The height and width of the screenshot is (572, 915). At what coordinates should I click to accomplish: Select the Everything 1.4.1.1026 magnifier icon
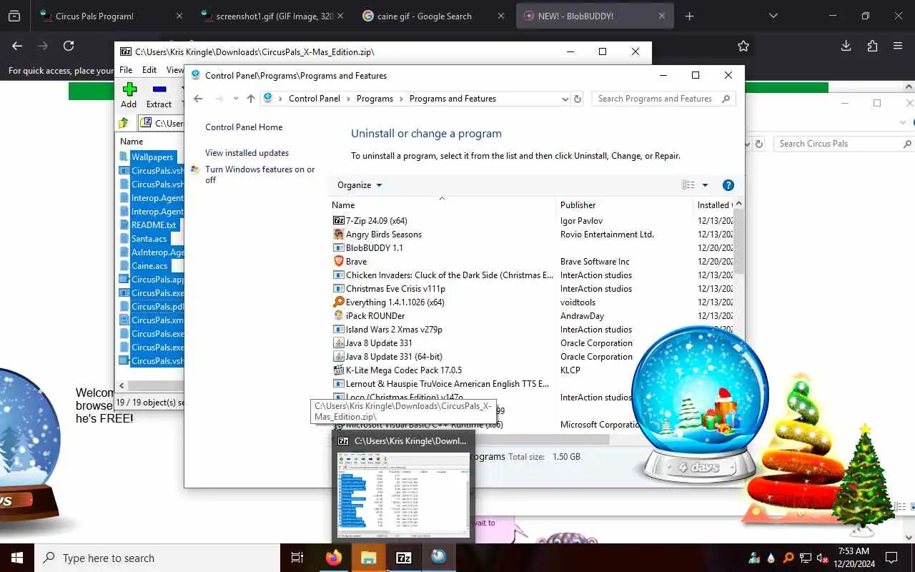[339, 302]
